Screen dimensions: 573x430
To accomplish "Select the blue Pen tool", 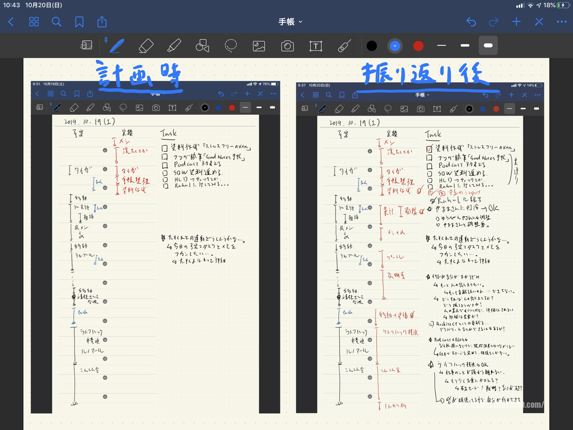I will point(116,45).
